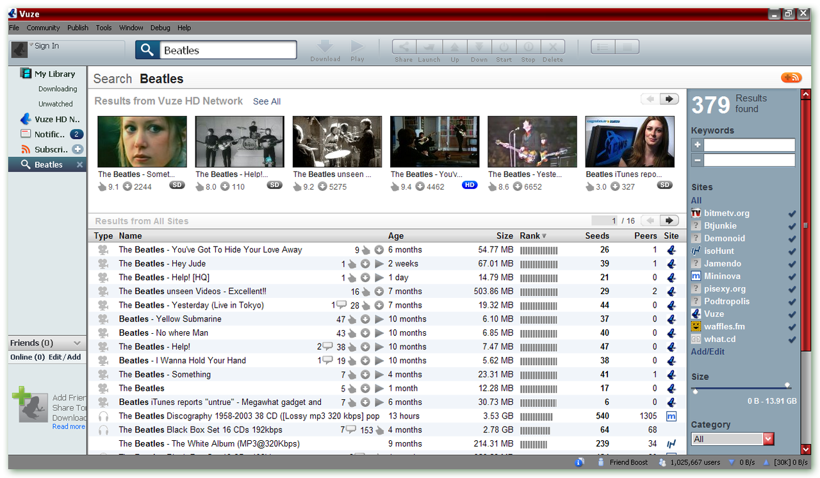This screenshot has width=820, height=478.
Task: Click the Download toolbar arrow icon
Action: 325,47
